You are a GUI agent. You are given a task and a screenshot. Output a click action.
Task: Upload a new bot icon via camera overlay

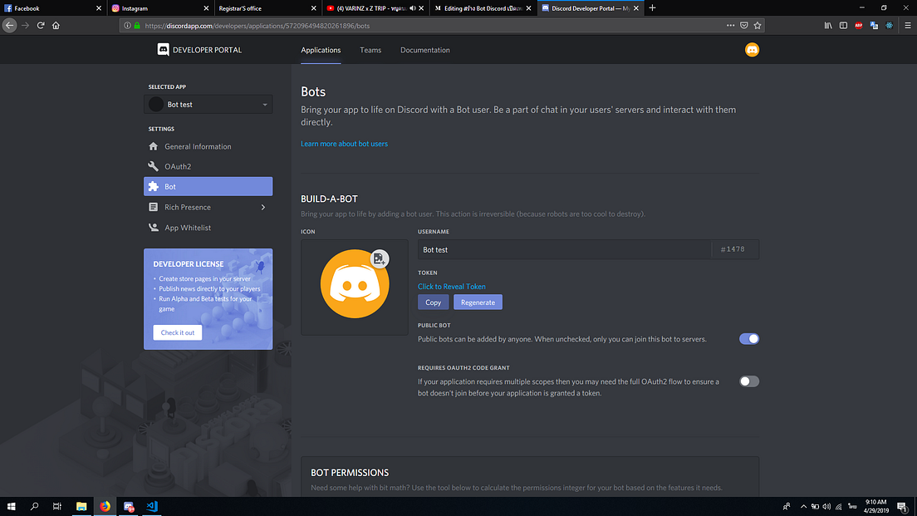[379, 258]
